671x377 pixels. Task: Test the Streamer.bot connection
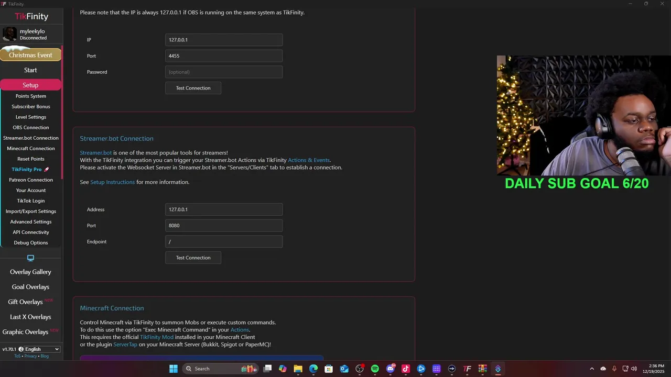coord(193,258)
